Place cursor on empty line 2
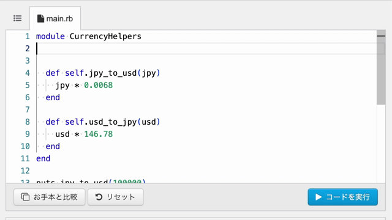Viewport: 392px width, 220px height. coord(206,49)
